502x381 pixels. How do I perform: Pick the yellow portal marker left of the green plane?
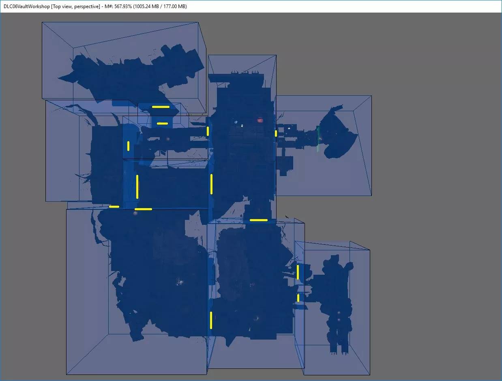(276, 133)
